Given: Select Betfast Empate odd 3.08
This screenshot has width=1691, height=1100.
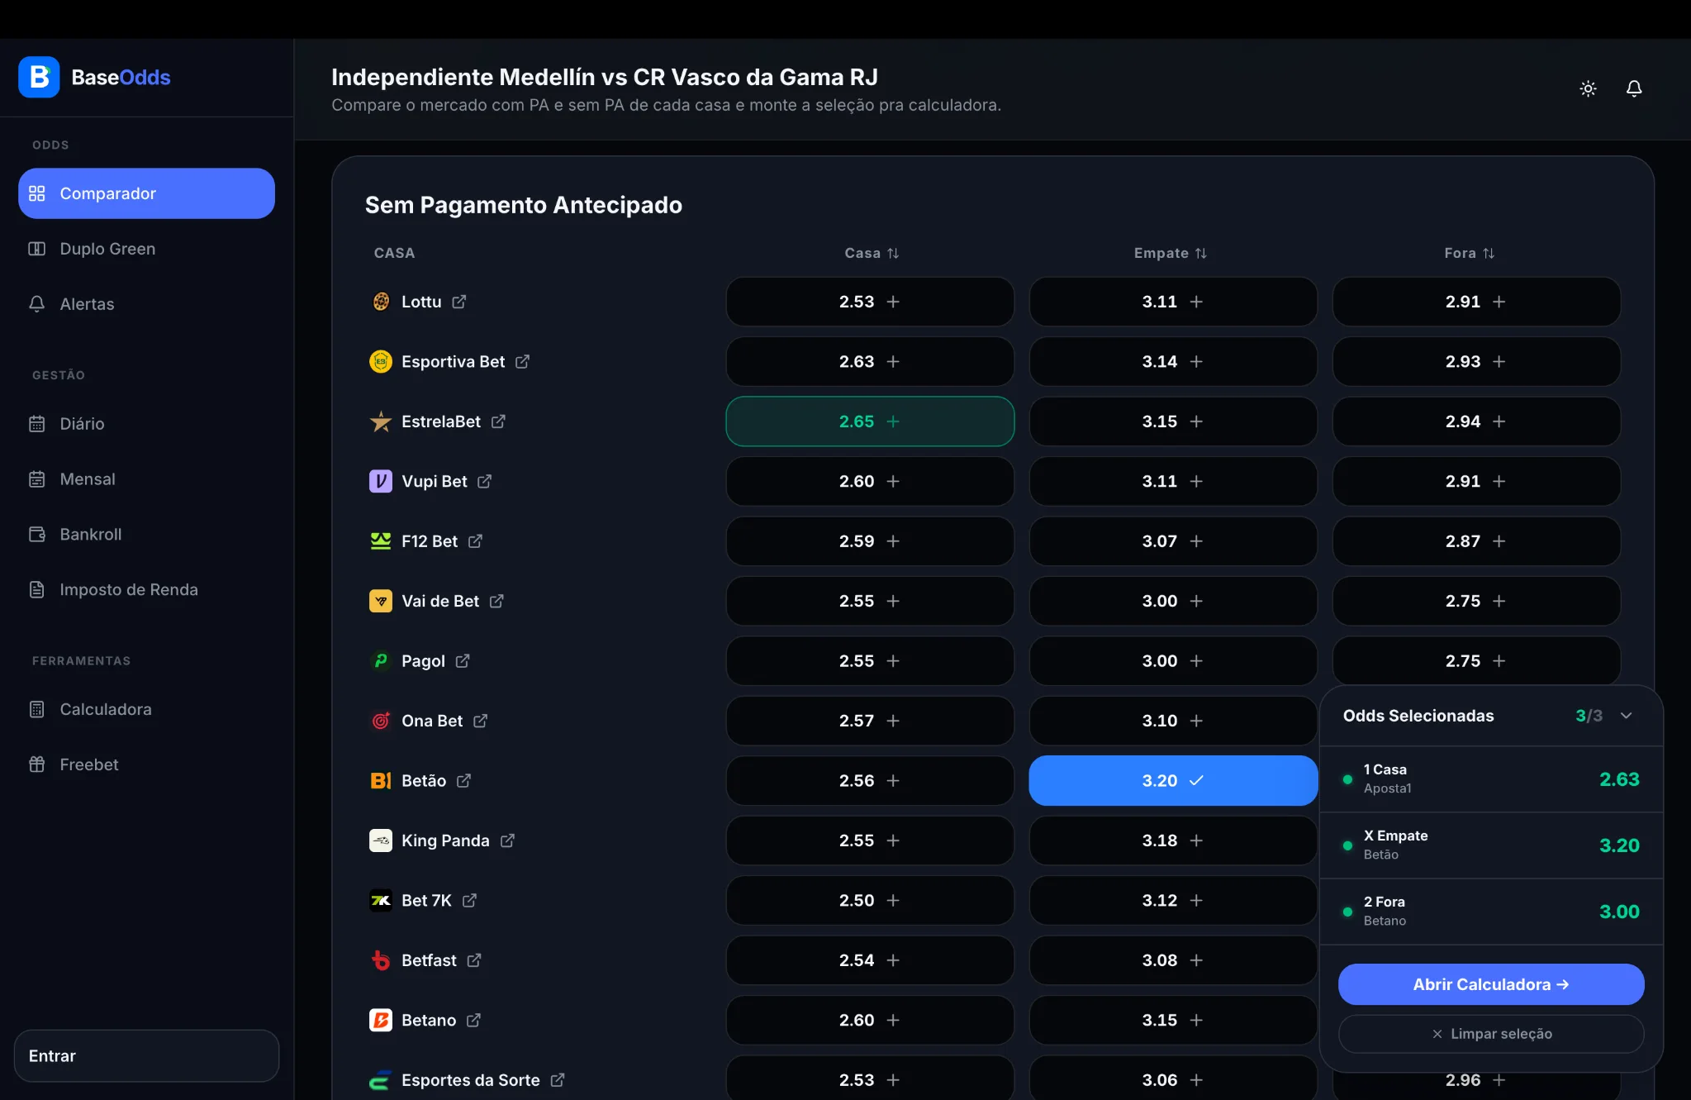Looking at the screenshot, I should click(x=1173, y=960).
